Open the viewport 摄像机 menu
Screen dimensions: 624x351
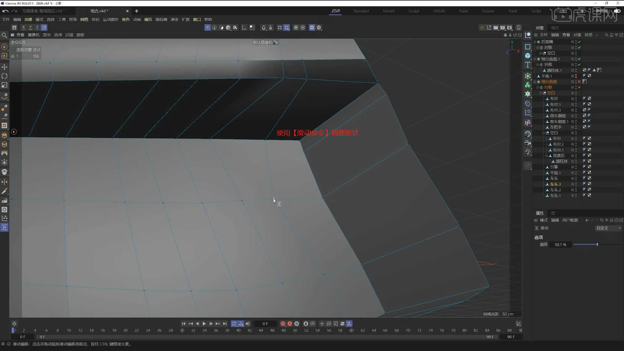33,35
